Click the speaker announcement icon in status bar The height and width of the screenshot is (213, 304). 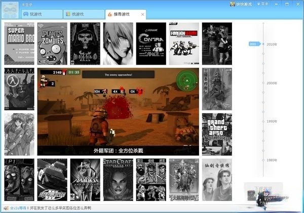pos(6,208)
